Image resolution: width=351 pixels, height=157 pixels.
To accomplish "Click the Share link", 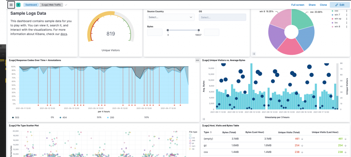I will tap(312, 5).
